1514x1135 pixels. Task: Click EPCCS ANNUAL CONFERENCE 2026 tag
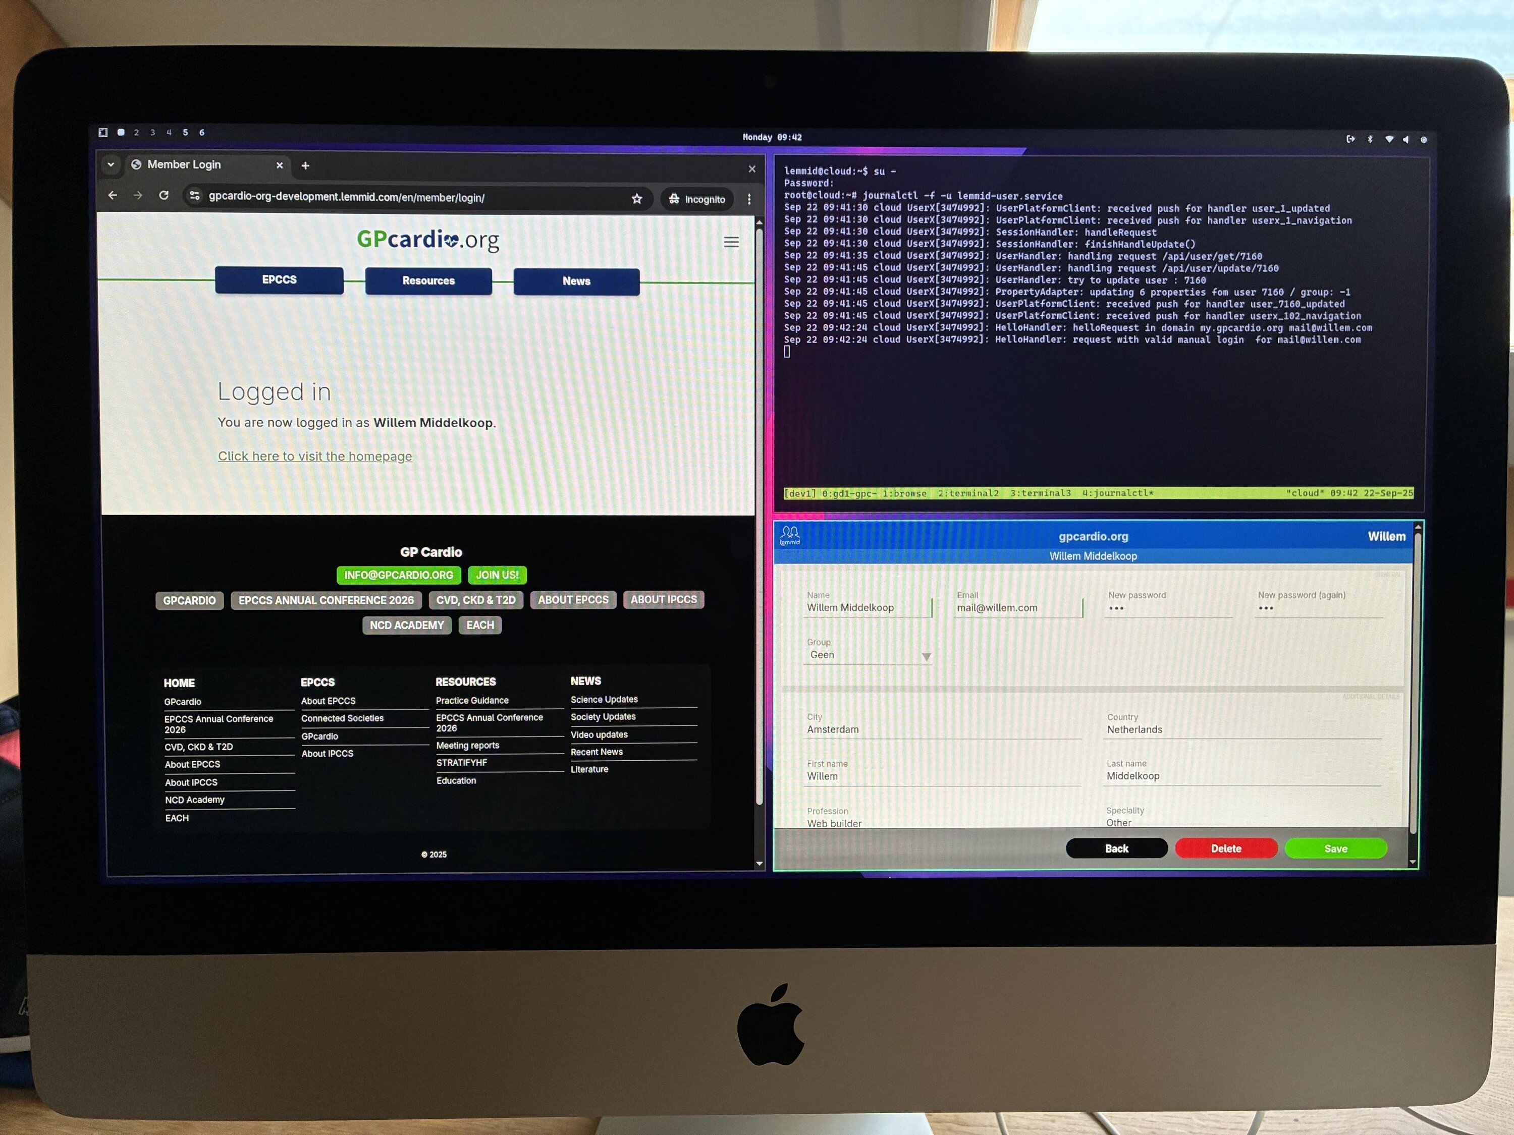coord(326,600)
